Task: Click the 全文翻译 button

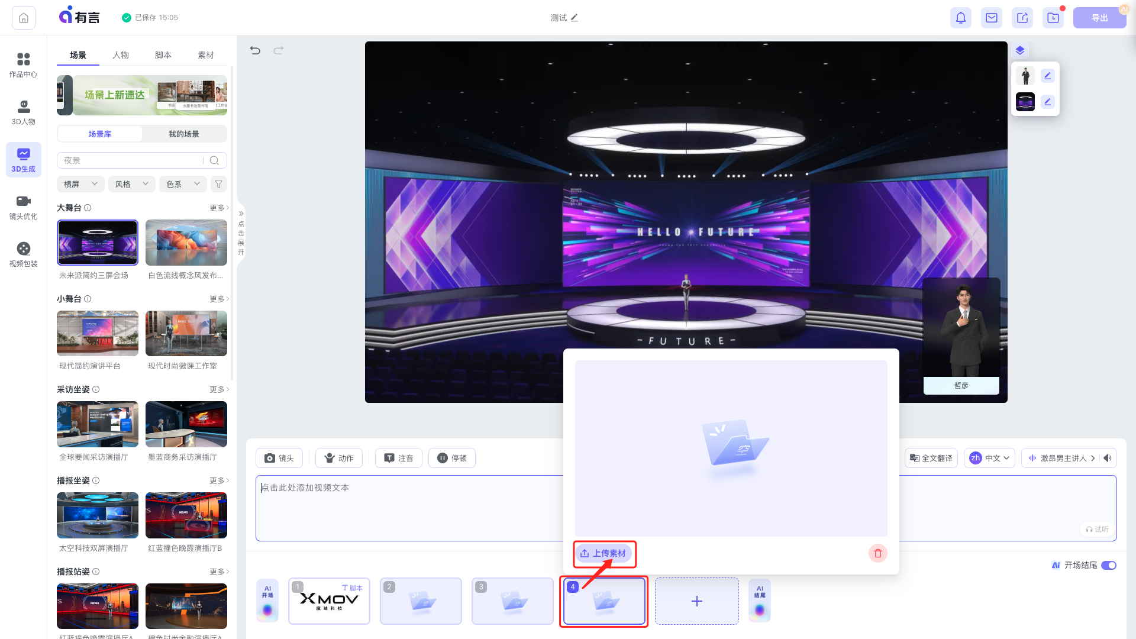Action: pyautogui.click(x=931, y=458)
